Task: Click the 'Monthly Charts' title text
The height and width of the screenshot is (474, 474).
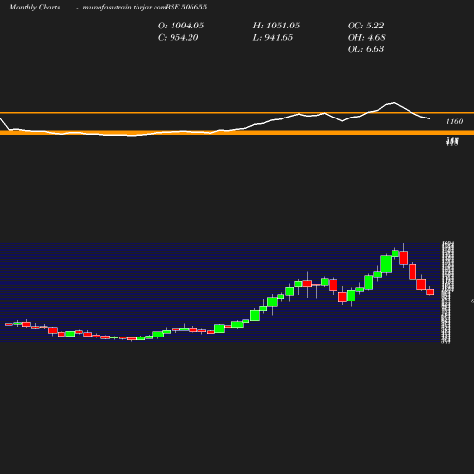Action: (35, 7)
